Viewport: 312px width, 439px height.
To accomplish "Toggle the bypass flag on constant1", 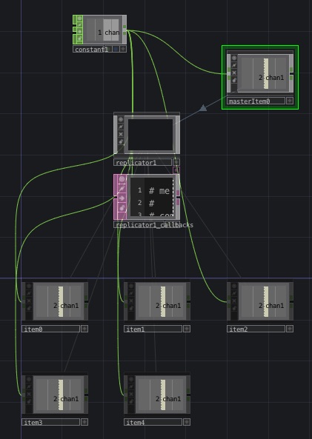I will point(79,31).
